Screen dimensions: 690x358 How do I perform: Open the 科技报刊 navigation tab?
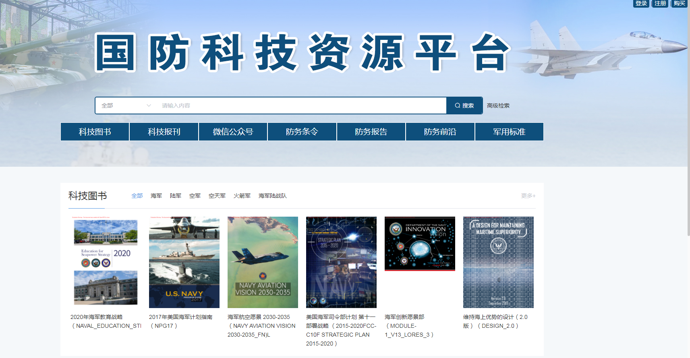(x=164, y=132)
